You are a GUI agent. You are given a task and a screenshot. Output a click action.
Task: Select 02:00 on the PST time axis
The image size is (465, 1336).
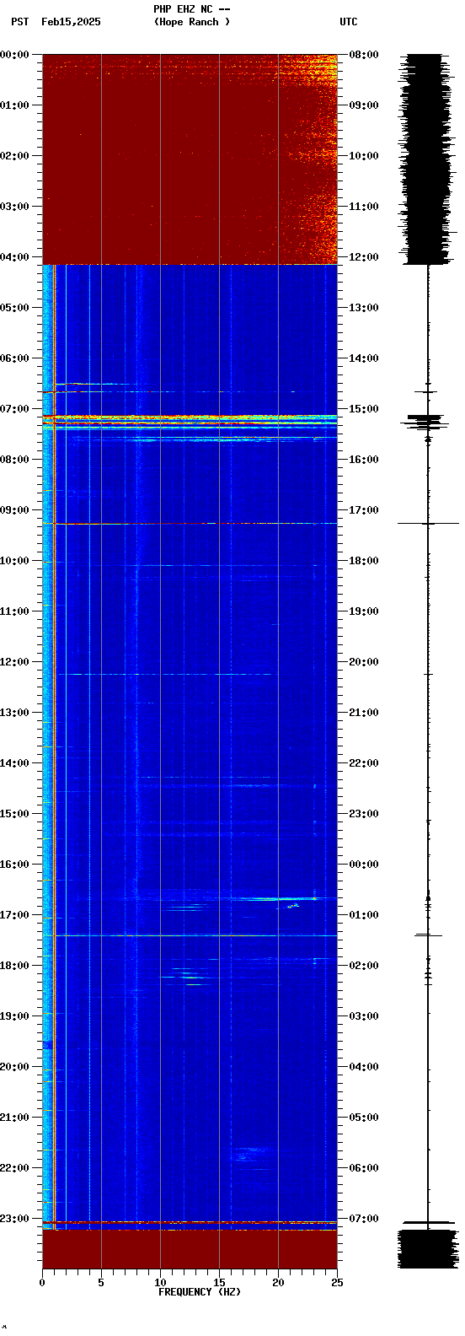click(x=14, y=155)
